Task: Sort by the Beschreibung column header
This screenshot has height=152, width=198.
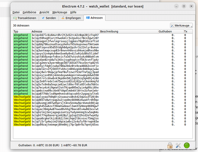Action: point(129,32)
